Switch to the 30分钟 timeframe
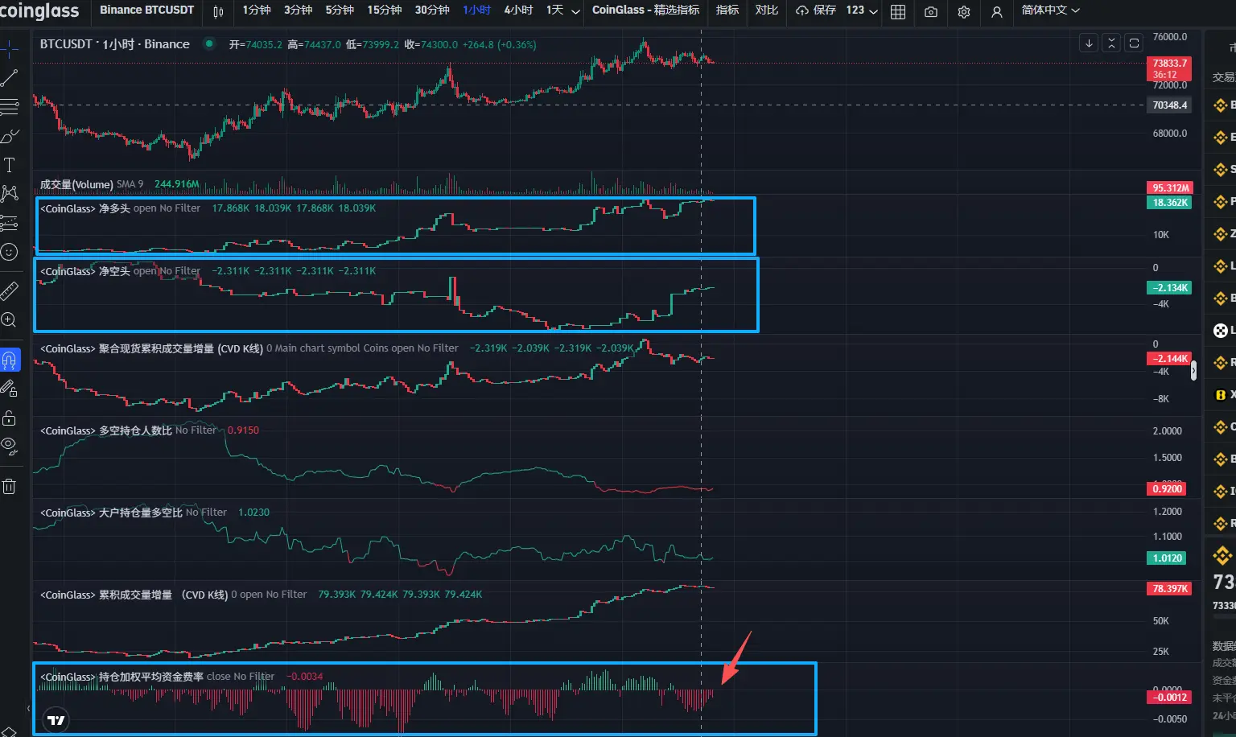The width and height of the screenshot is (1236, 737). click(432, 10)
